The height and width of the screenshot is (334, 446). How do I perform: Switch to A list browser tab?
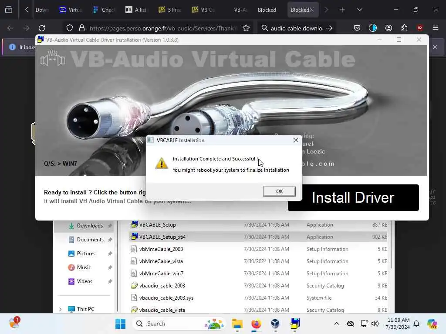coord(136,10)
